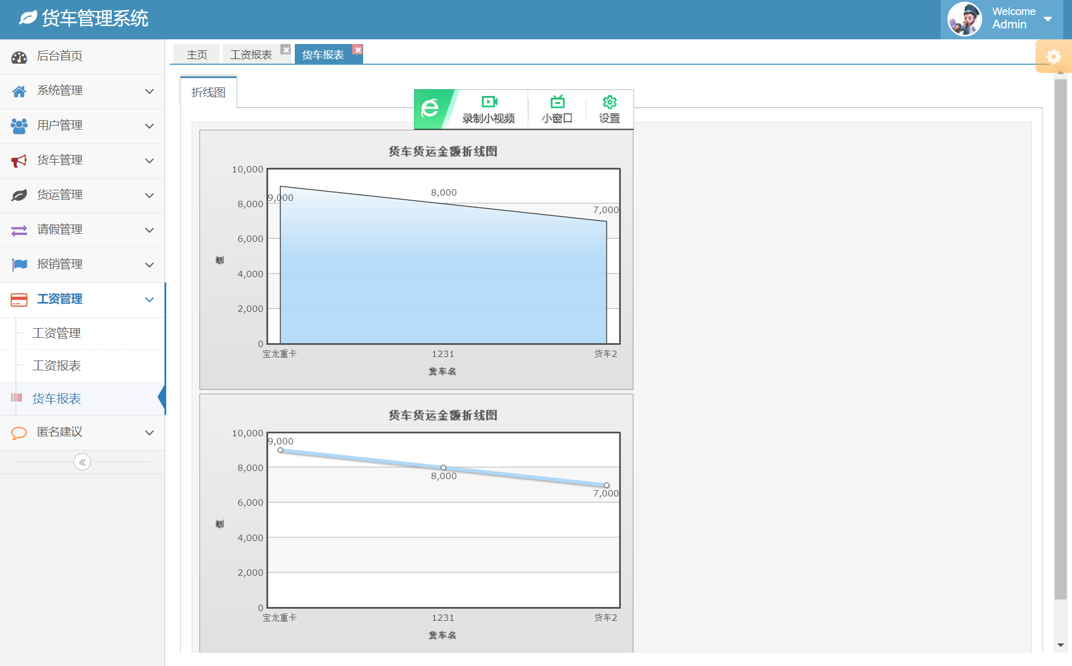This screenshot has height=666, width=1072.
Task: Click the dashboard icon beside 后台首页
Action: click(x=19, y=57)
